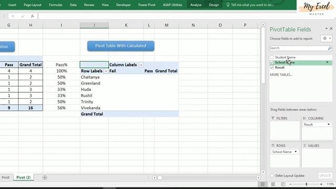
Task: Click the vertical scrollbar thumb
Action: [263, 55]
